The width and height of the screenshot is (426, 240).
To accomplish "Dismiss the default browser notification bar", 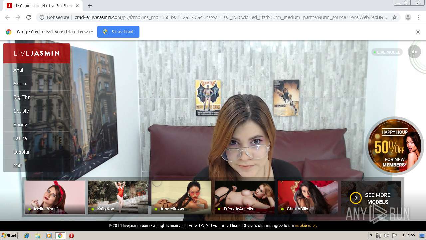I will pyautogui.click(x=418, y=32).
